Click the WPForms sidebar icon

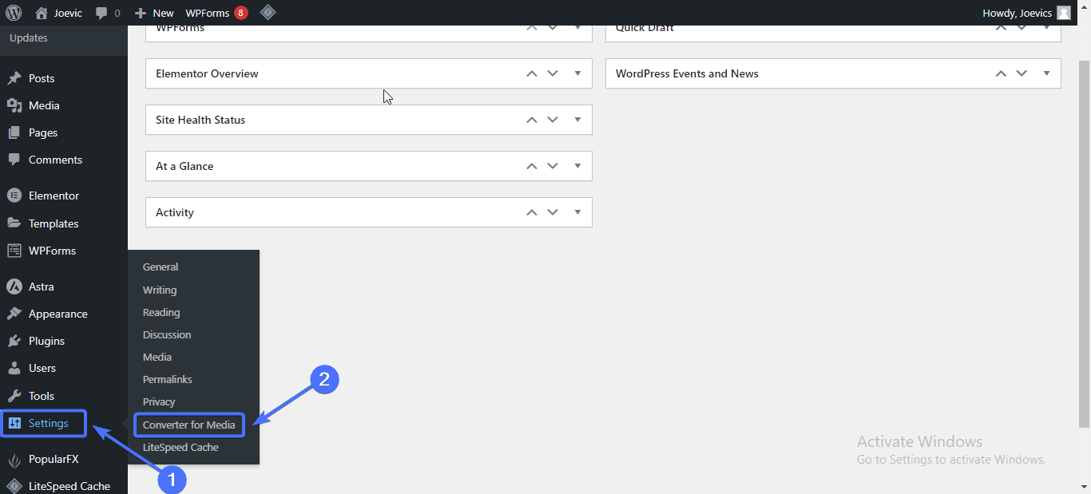coord(14,251)
